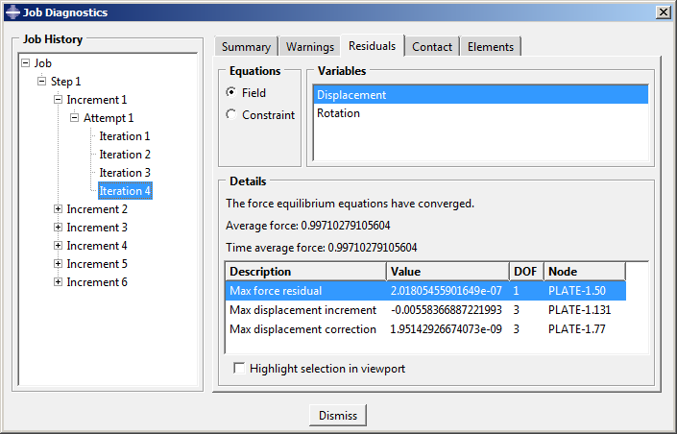Select the Max displacement correction row
This screenshot has height=434, width=677.
[302, 329]
